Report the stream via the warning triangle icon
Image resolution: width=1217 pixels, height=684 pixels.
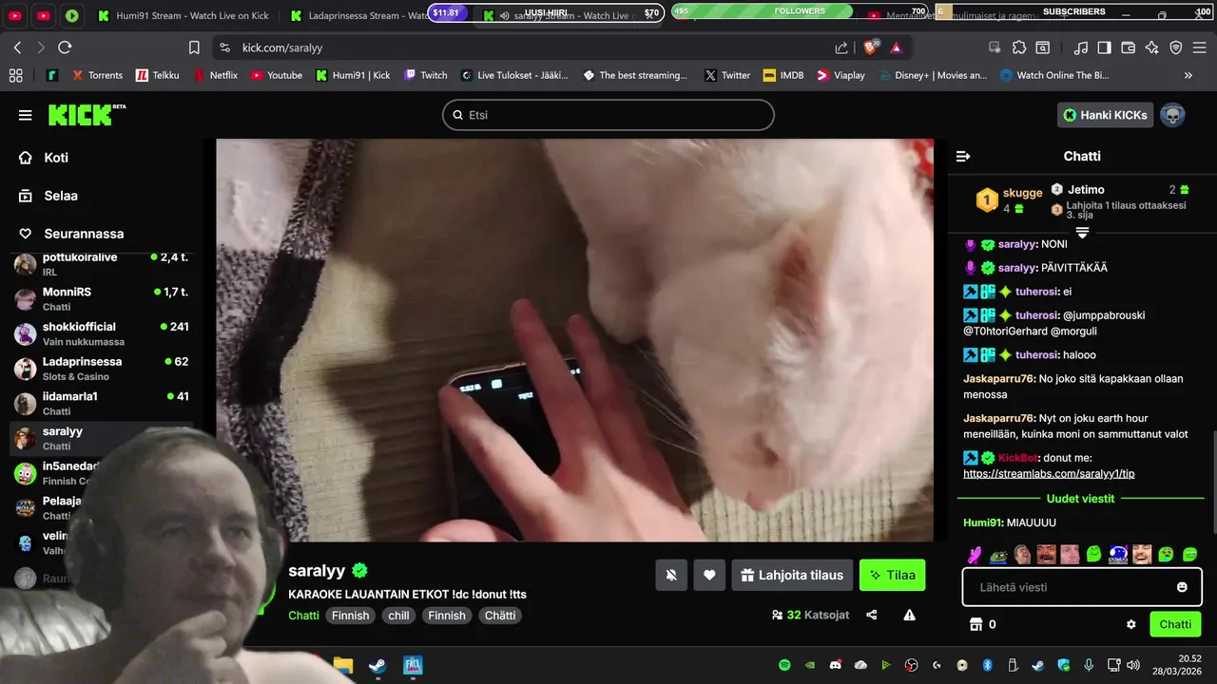point(909,616)
